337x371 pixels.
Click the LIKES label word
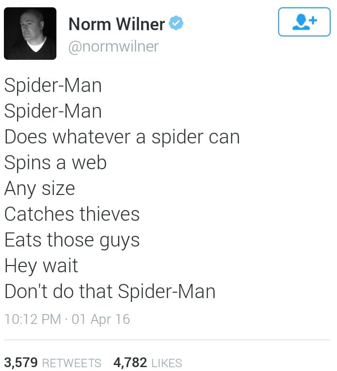click(167, 363)
